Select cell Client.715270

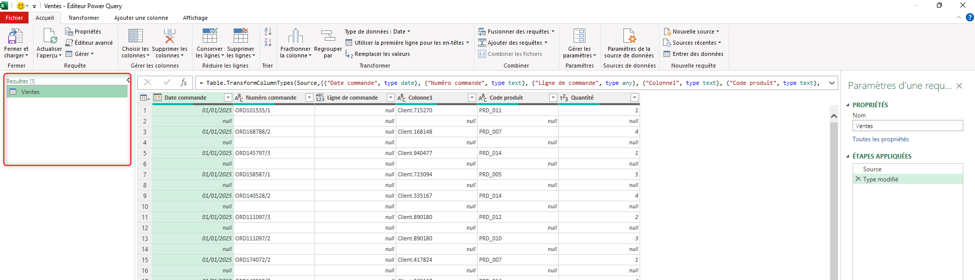(436, 110)
